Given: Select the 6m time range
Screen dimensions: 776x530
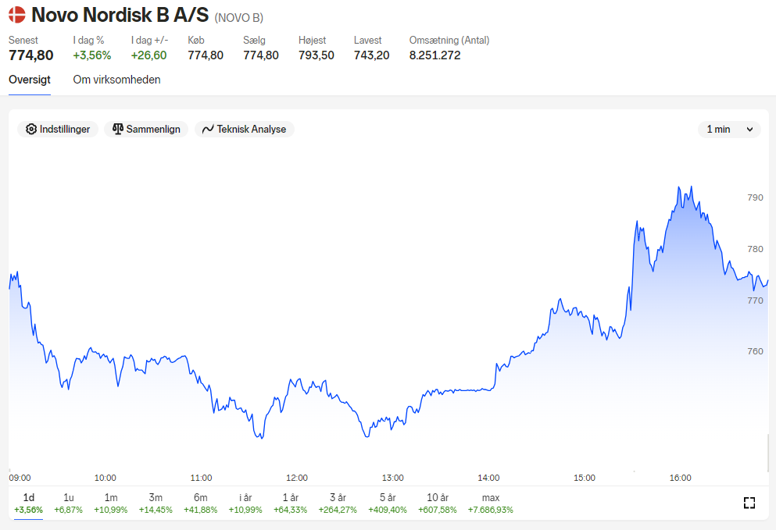Looking at the screenshot, I should tap(200, 503).
